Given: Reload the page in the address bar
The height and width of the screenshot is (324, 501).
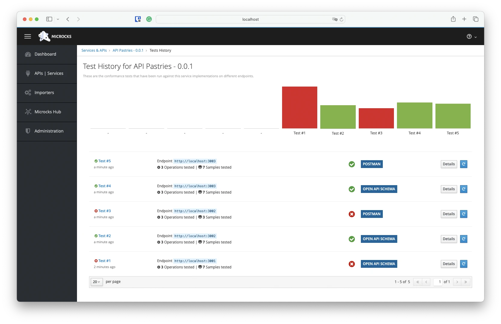Looking at the screenshot, I should (x=341, y=20).
